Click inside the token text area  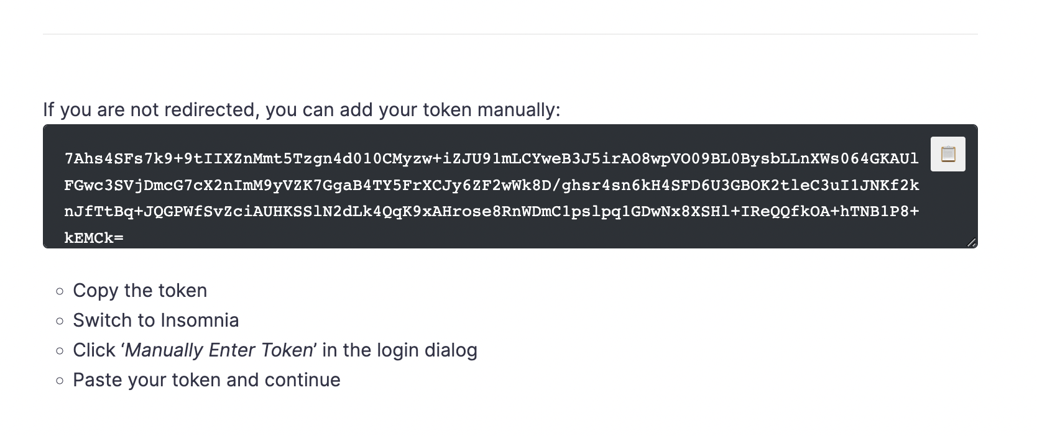coord(510,186)
